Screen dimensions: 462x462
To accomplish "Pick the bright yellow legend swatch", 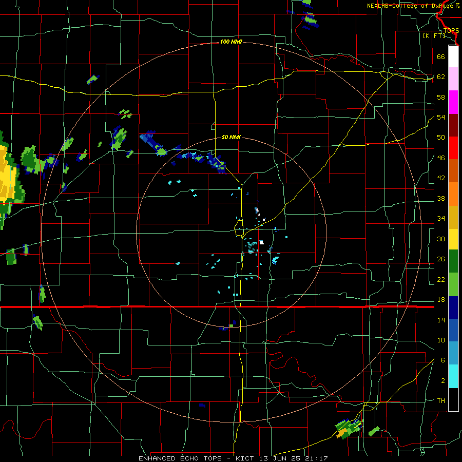I will click(x=453, y=239).
